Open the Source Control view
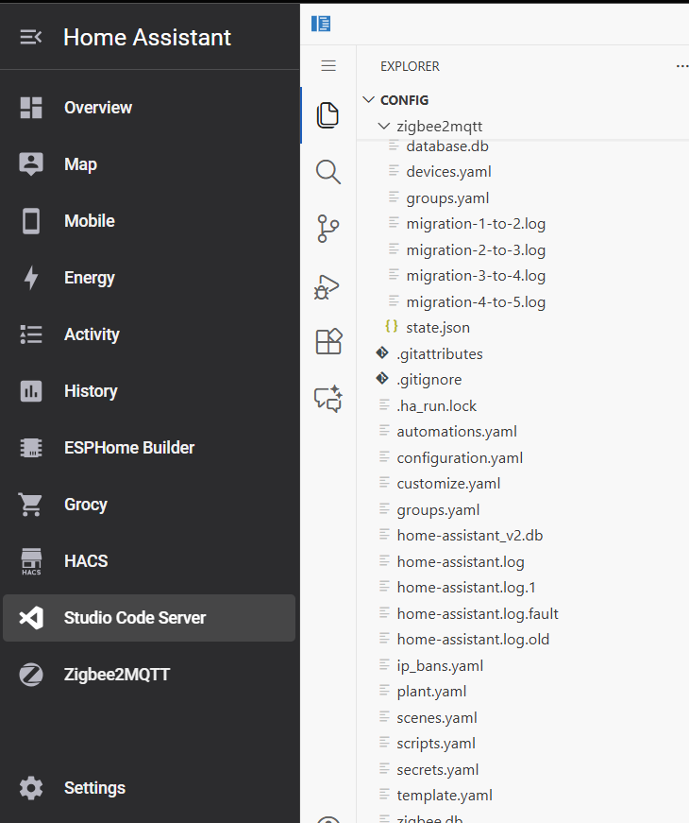This screenshot has width=689, height=823. [x=328, y=229]
